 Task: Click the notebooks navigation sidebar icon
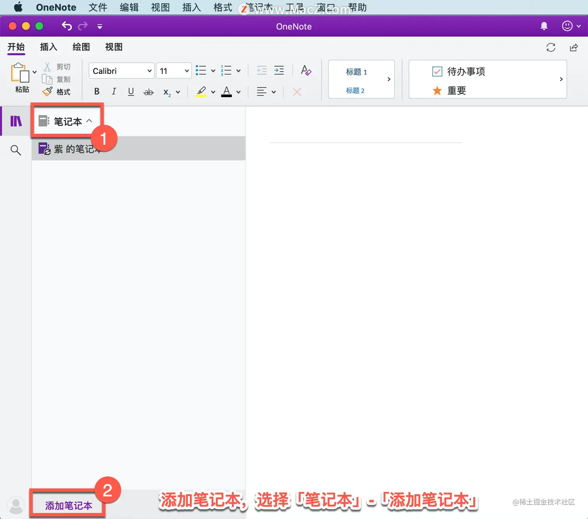(x=16, y=121)
